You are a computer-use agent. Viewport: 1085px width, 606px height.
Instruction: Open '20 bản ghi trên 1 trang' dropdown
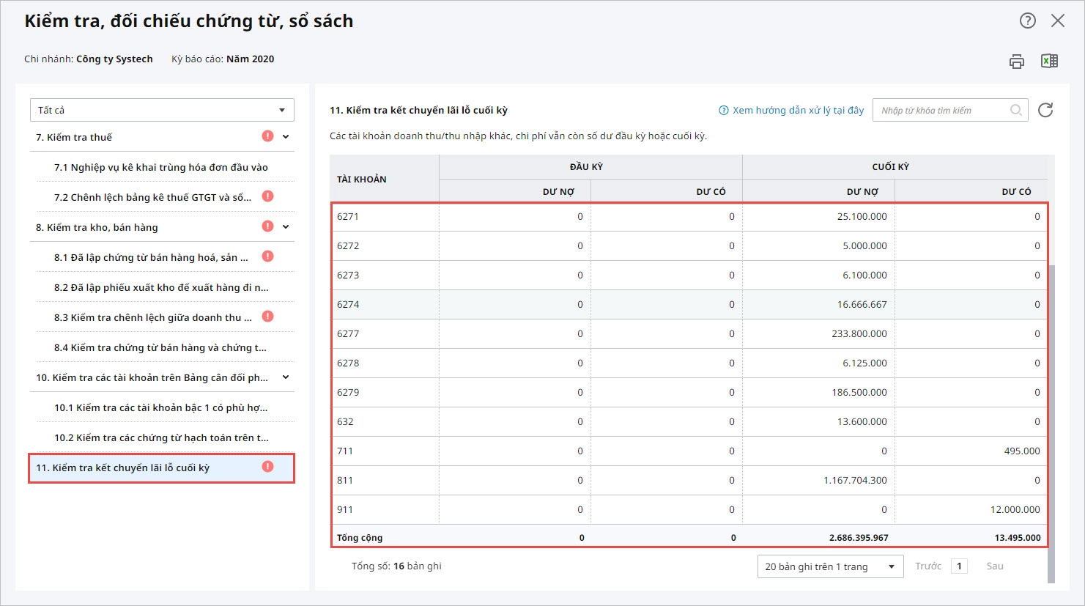pyautogui.click(x=829, y=566)
